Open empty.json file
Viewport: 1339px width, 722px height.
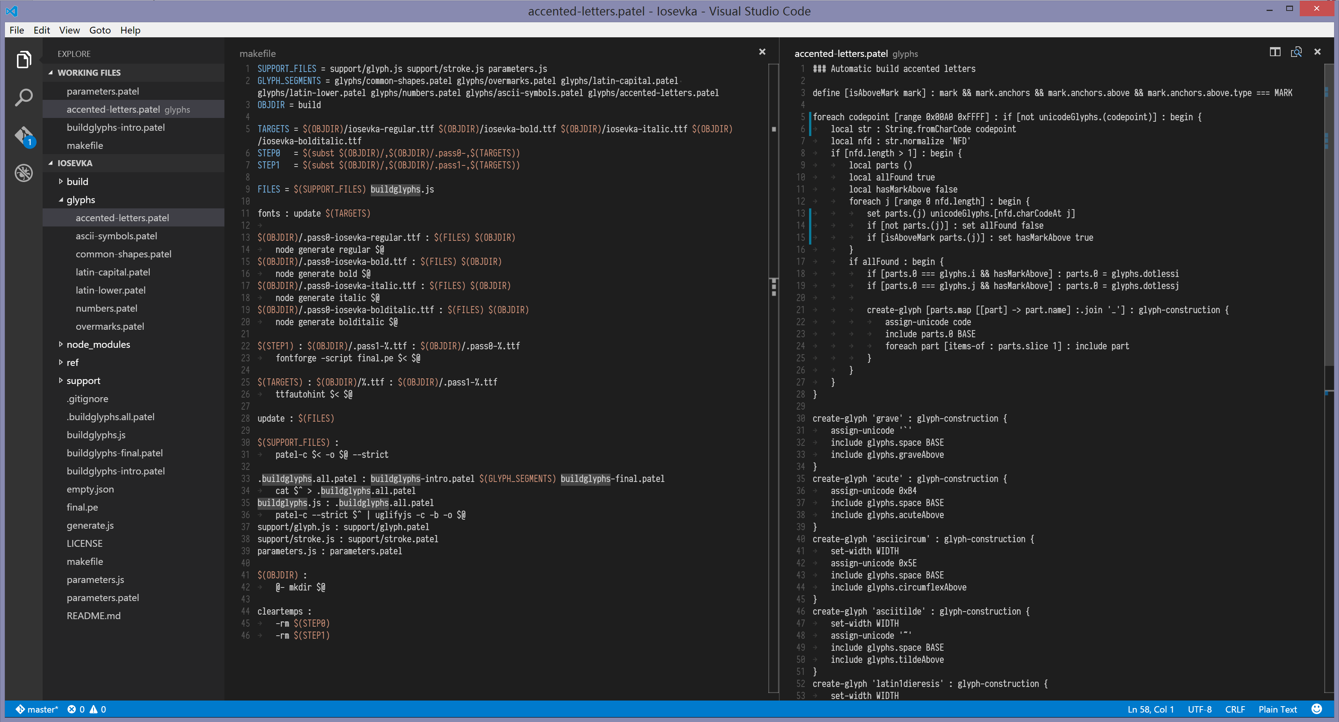coord(134,489)
